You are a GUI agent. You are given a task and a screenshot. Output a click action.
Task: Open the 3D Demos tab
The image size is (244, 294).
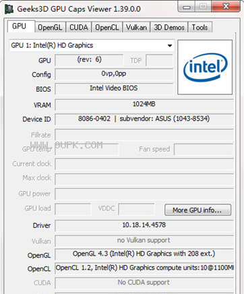pyautogui.click(x=169, y=28)
